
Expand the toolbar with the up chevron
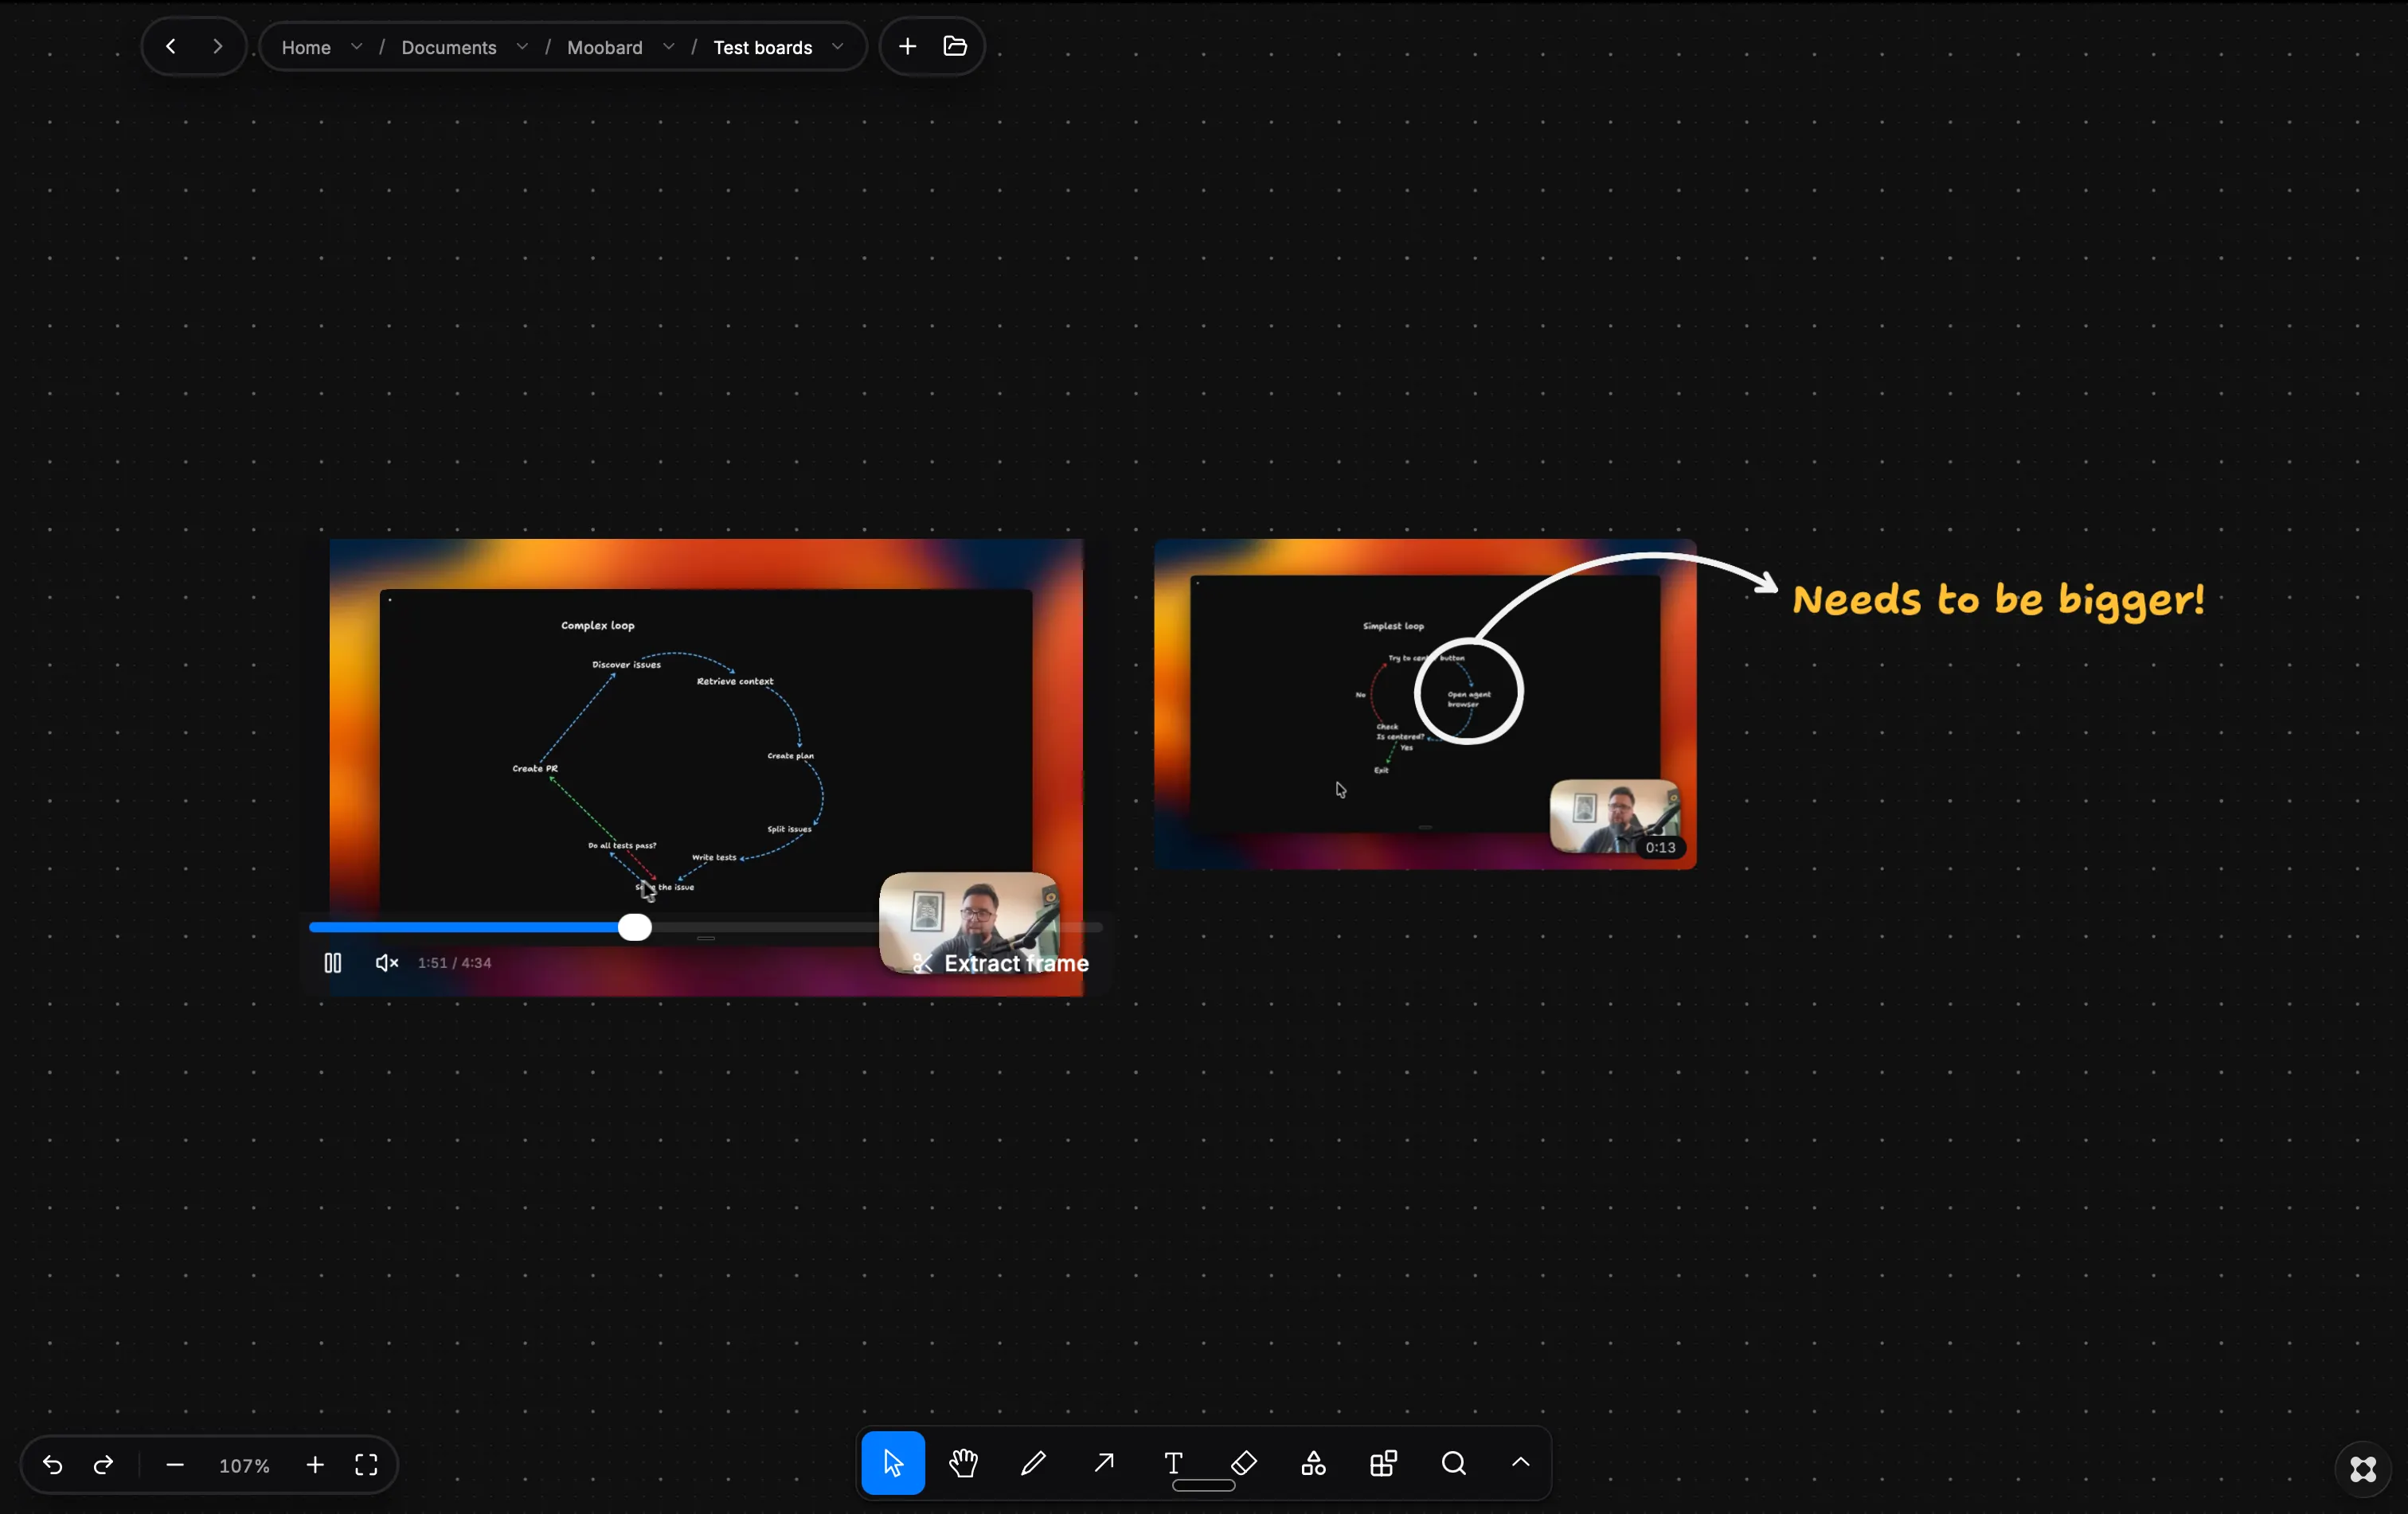[x=1521, y=1462]
